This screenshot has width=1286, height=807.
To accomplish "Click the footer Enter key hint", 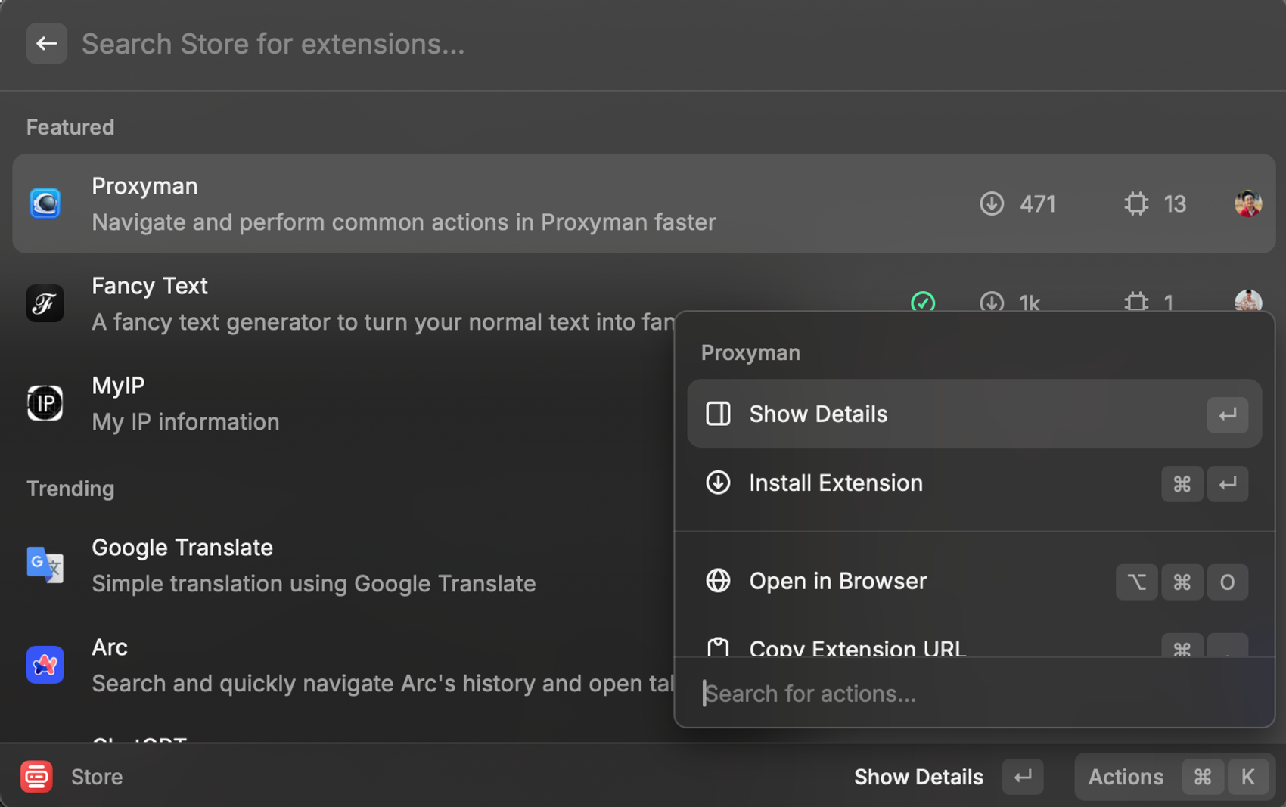I will coord(1023,777).
